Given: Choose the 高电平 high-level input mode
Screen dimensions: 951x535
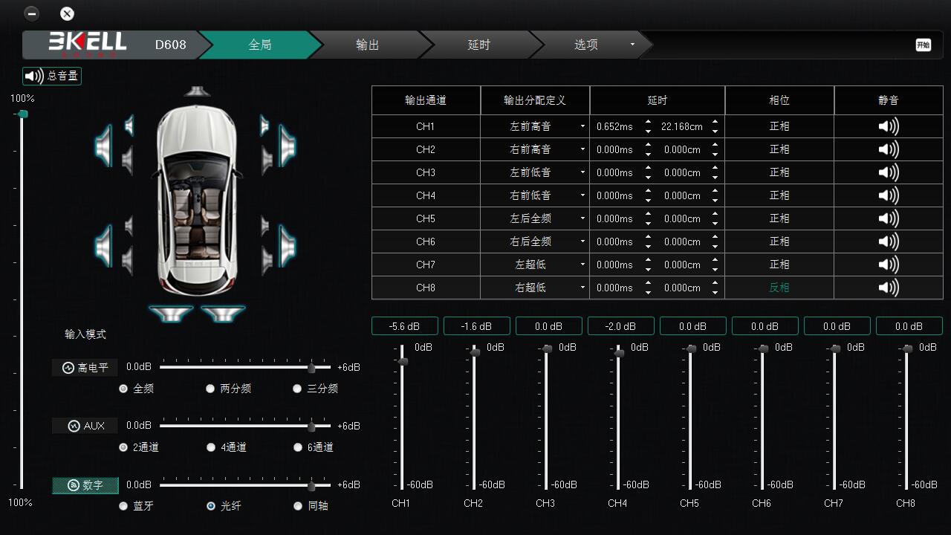Looking at the screenshot, I should [85, 367].
